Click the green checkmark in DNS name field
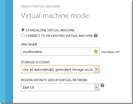 (x=96, y=52)
